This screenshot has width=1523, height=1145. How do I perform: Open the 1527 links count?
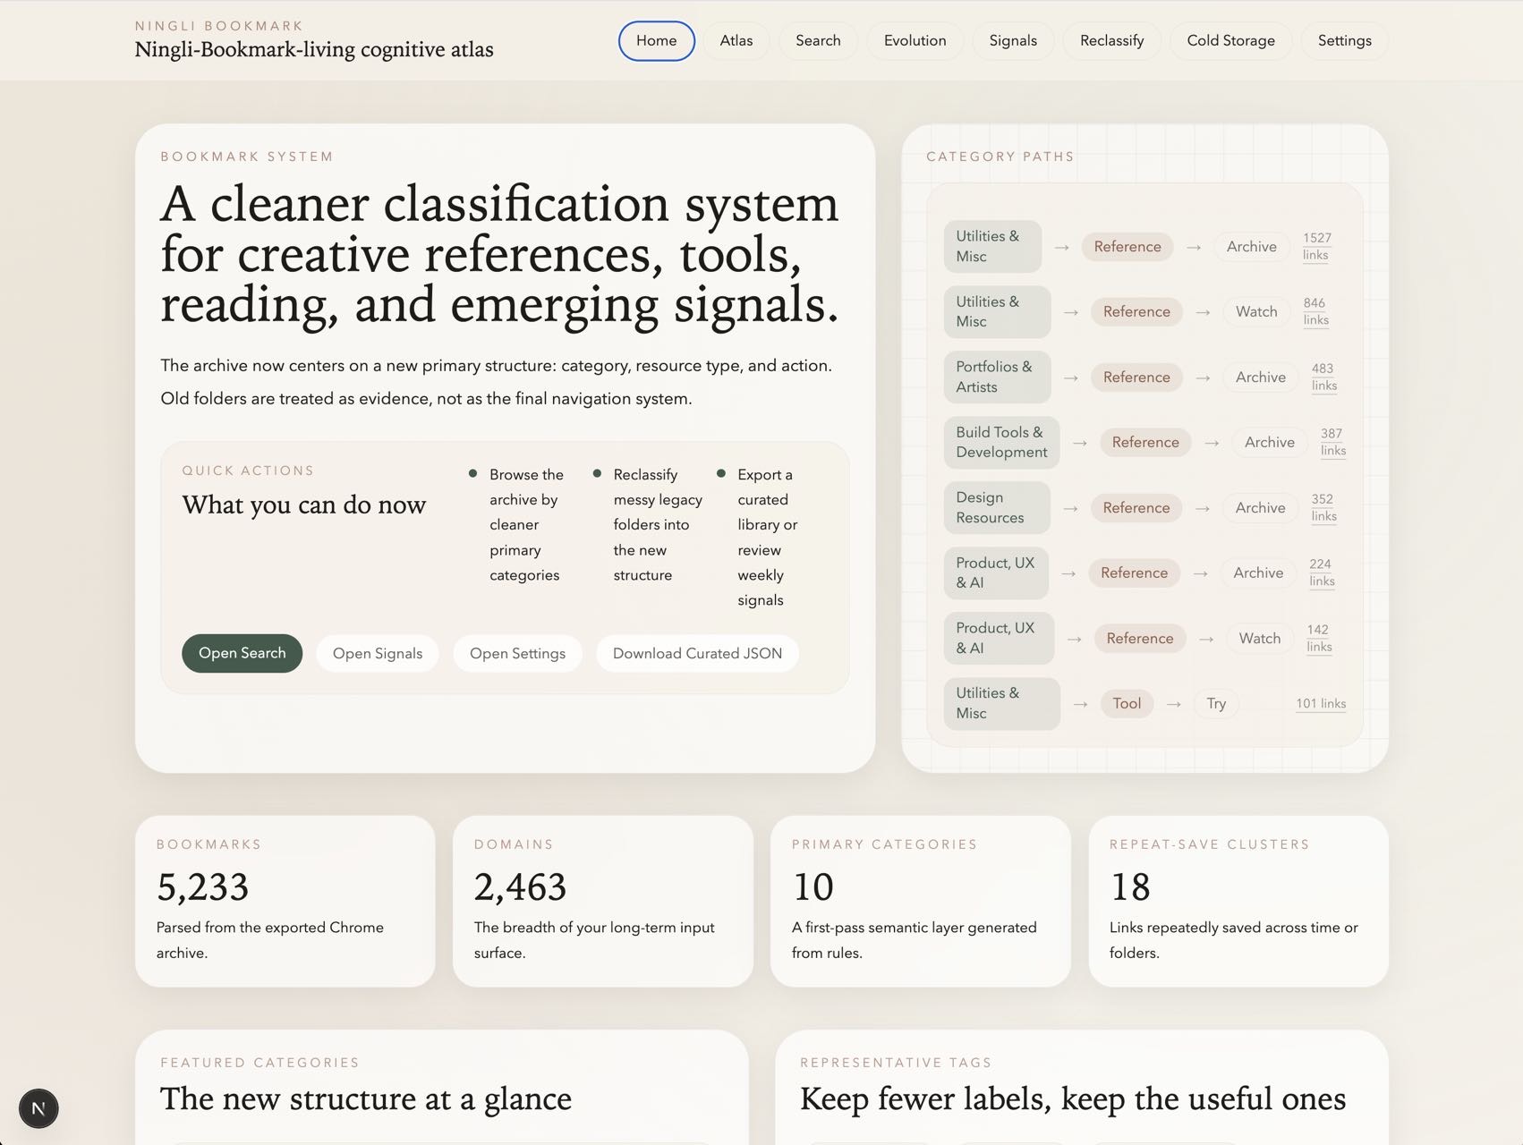[x=1316, y=246]
